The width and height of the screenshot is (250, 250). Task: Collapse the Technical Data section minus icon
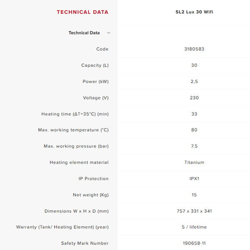(x=109, y=33)
